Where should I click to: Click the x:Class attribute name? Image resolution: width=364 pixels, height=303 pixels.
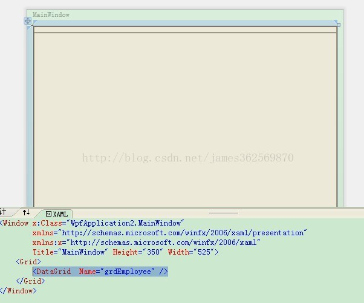[x=47, y=223]
